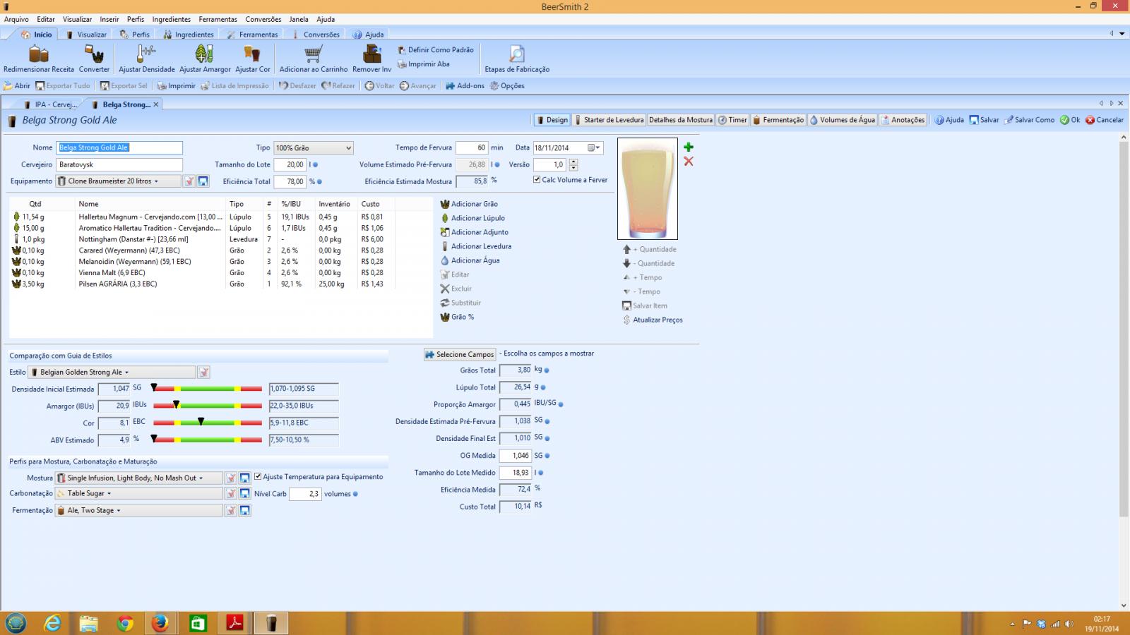Open the Estilo Belgian Golden Strong Ale dropdown
The height and width of the screenshot is (635, 1130).
point(112,372)
